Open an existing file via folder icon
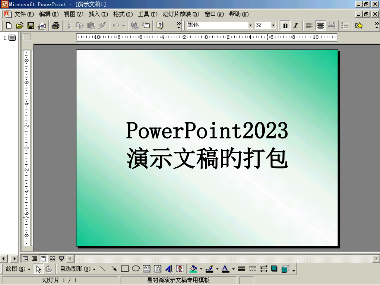This screenshot has height=285, width=380. [20, 26]
